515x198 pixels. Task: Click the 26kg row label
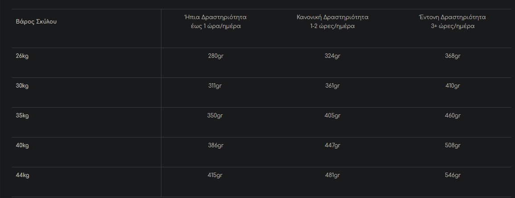22,56
